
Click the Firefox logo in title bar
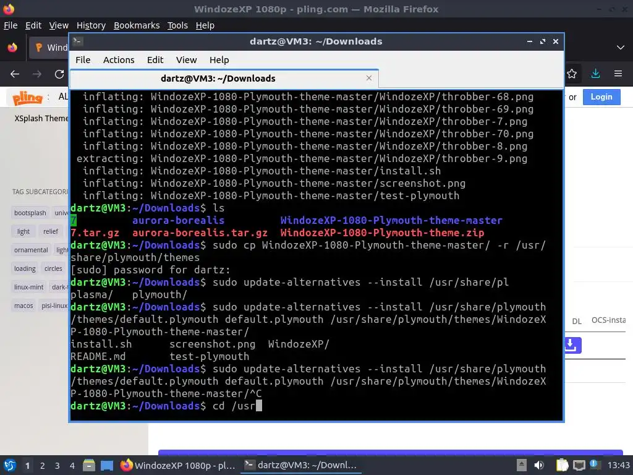[x=9, y=9]
